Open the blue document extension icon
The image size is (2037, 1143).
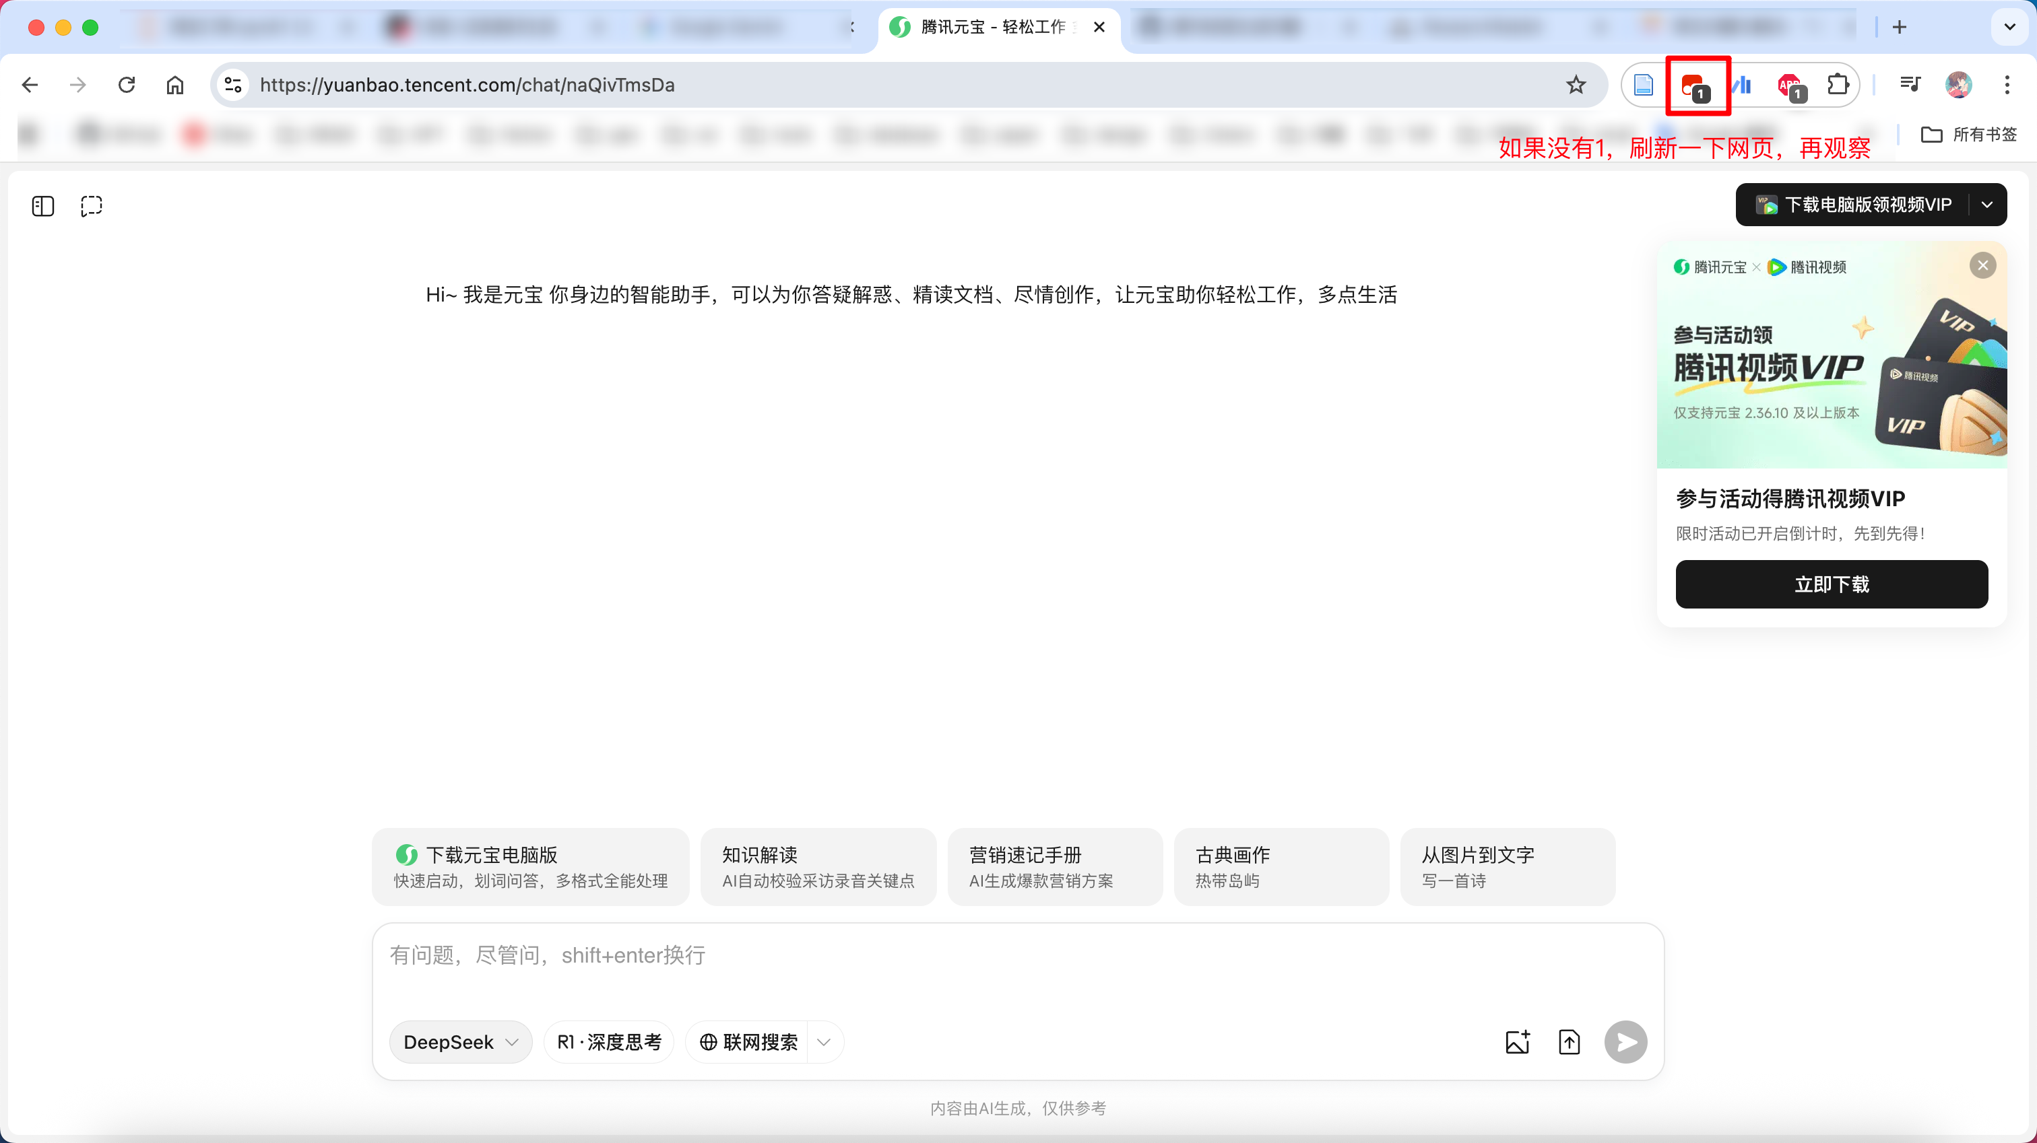click(x=1643, y=85)
